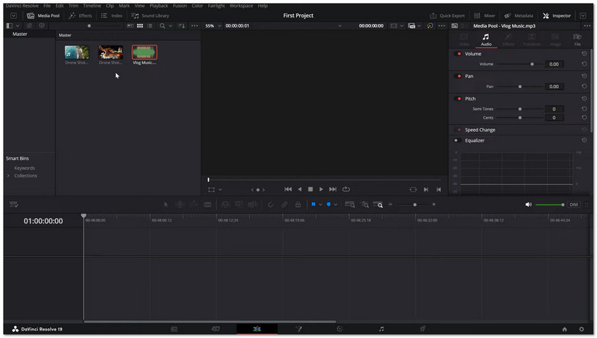Open the Edit menu

(60, 6)
